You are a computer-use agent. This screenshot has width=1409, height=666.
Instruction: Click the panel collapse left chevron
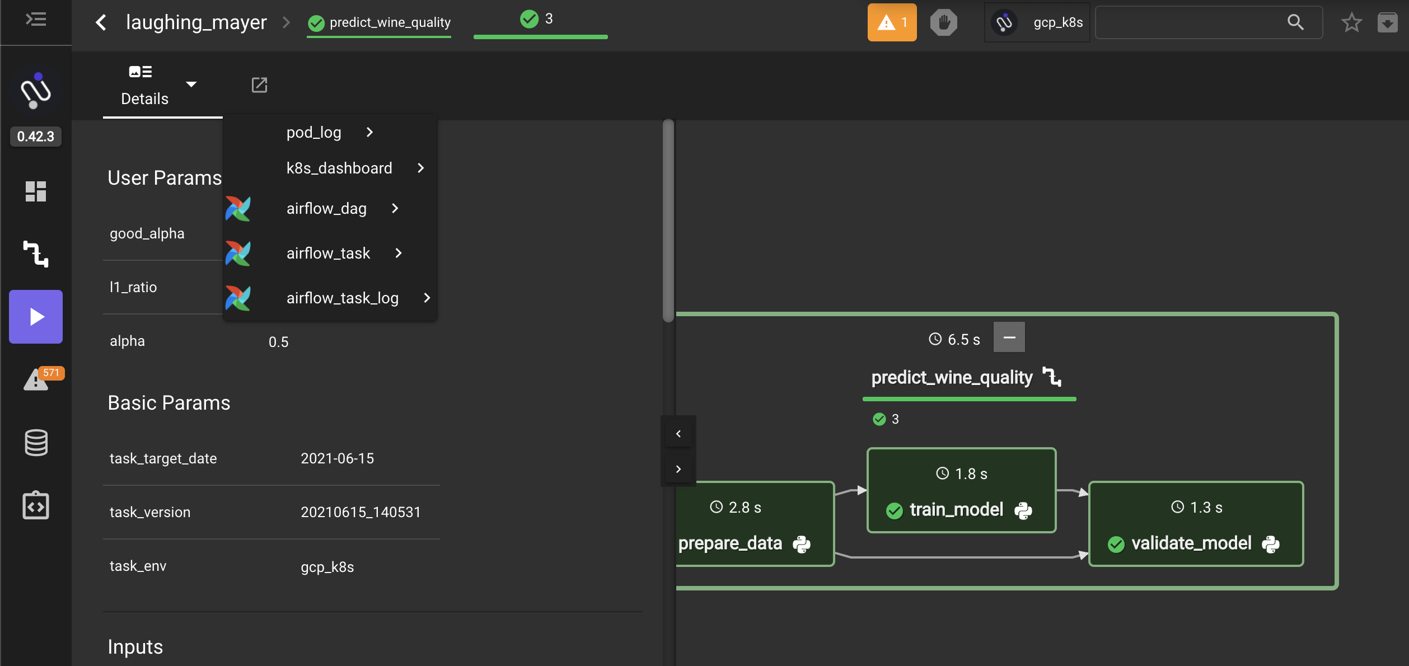tap(678, 434)
